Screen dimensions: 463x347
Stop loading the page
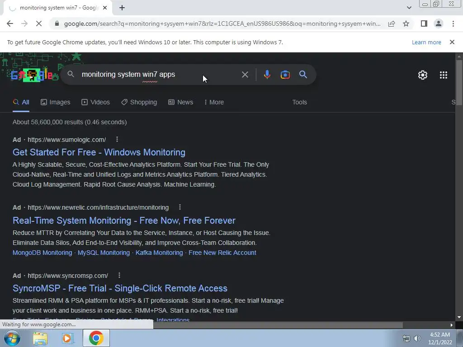(x=39, y=23)
